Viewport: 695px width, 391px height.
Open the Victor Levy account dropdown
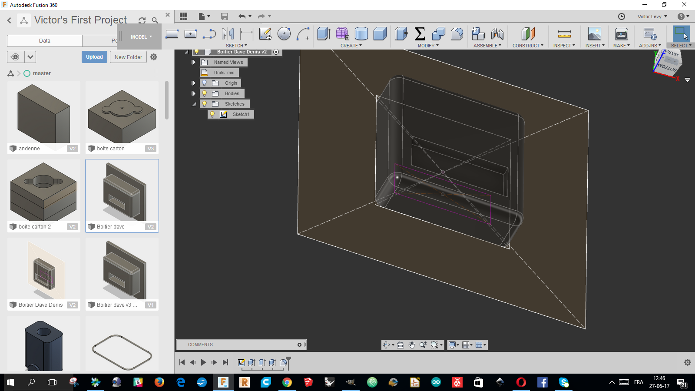[652, 17]
